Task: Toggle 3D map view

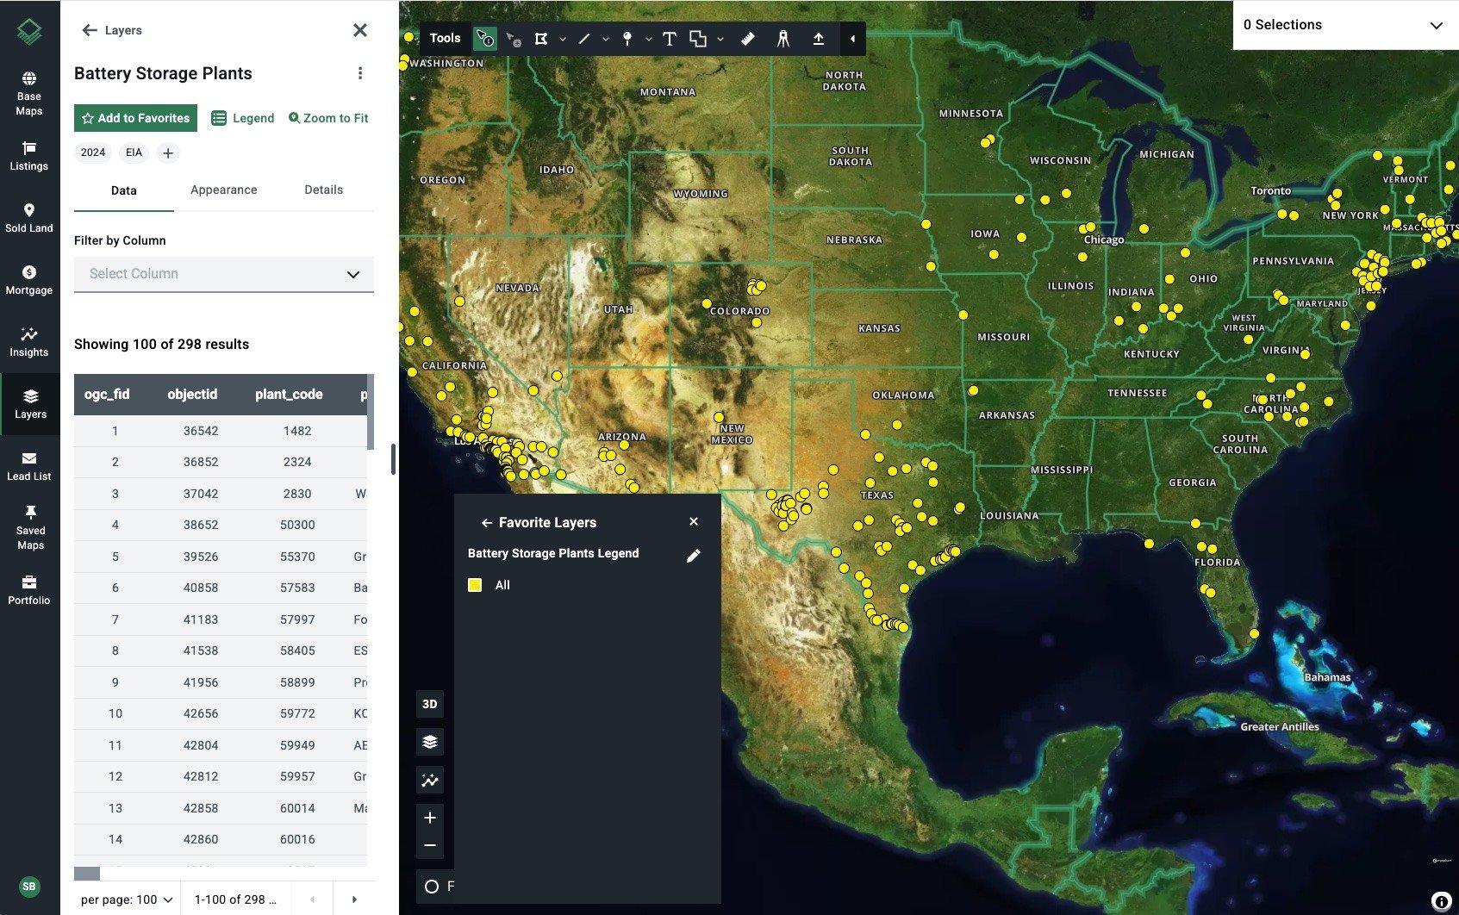Action: click(x=430, y=704)
